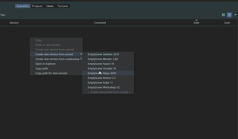Image resolution: width=238 pixels, height=139 pixels.
Task: Click the disabled Copy menu entry
Action: pyautogui.click(x=56, y=40)
